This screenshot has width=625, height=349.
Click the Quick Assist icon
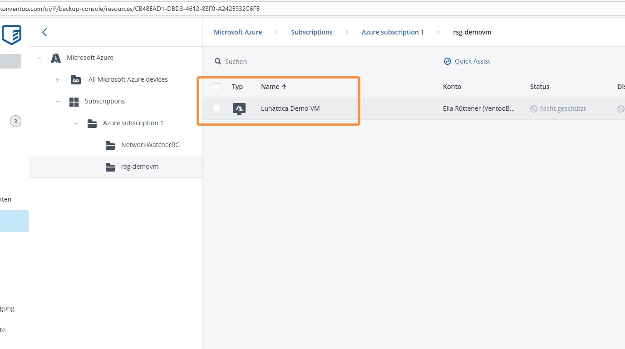[x=448, y=61]
